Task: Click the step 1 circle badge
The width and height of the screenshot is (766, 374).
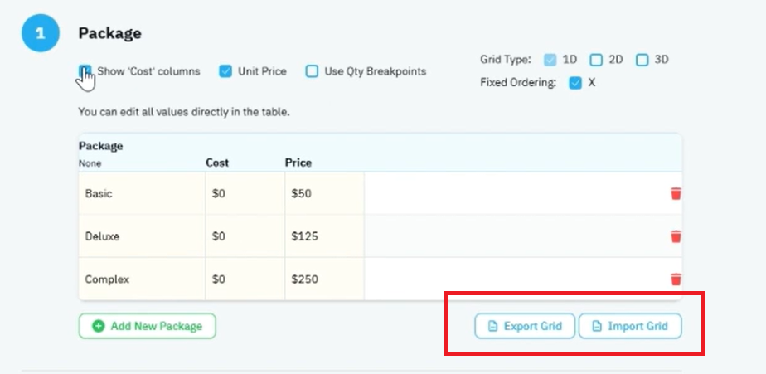Action: point(41,33)
